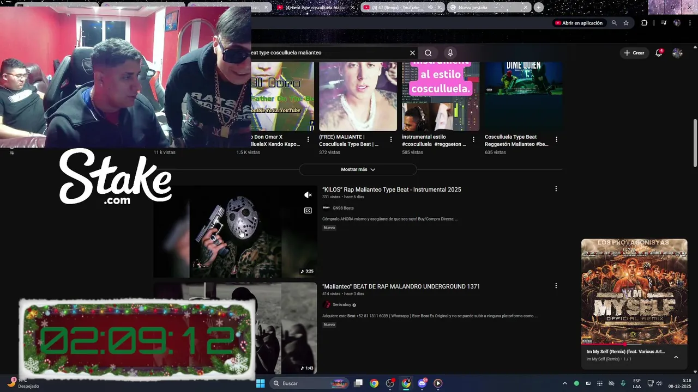This screenshot has height=392, width=698.
Task: Open browser media control icon
Action: [663, 23]
